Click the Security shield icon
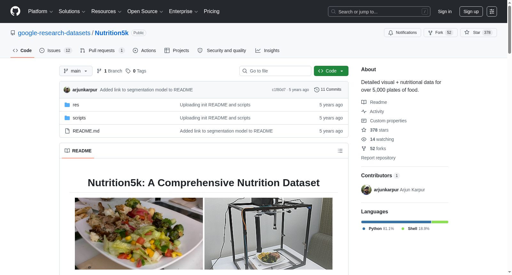512x275 pixels. click(x=200, y=50)
